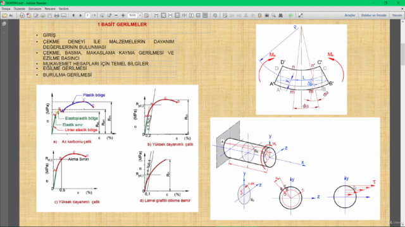Screen dimensions: 405x227
Task: Click 'MUKAVEMET HESAPLARI İÇİN TEMEL BİLGİLER' line
Action: (x=96, y=64)
